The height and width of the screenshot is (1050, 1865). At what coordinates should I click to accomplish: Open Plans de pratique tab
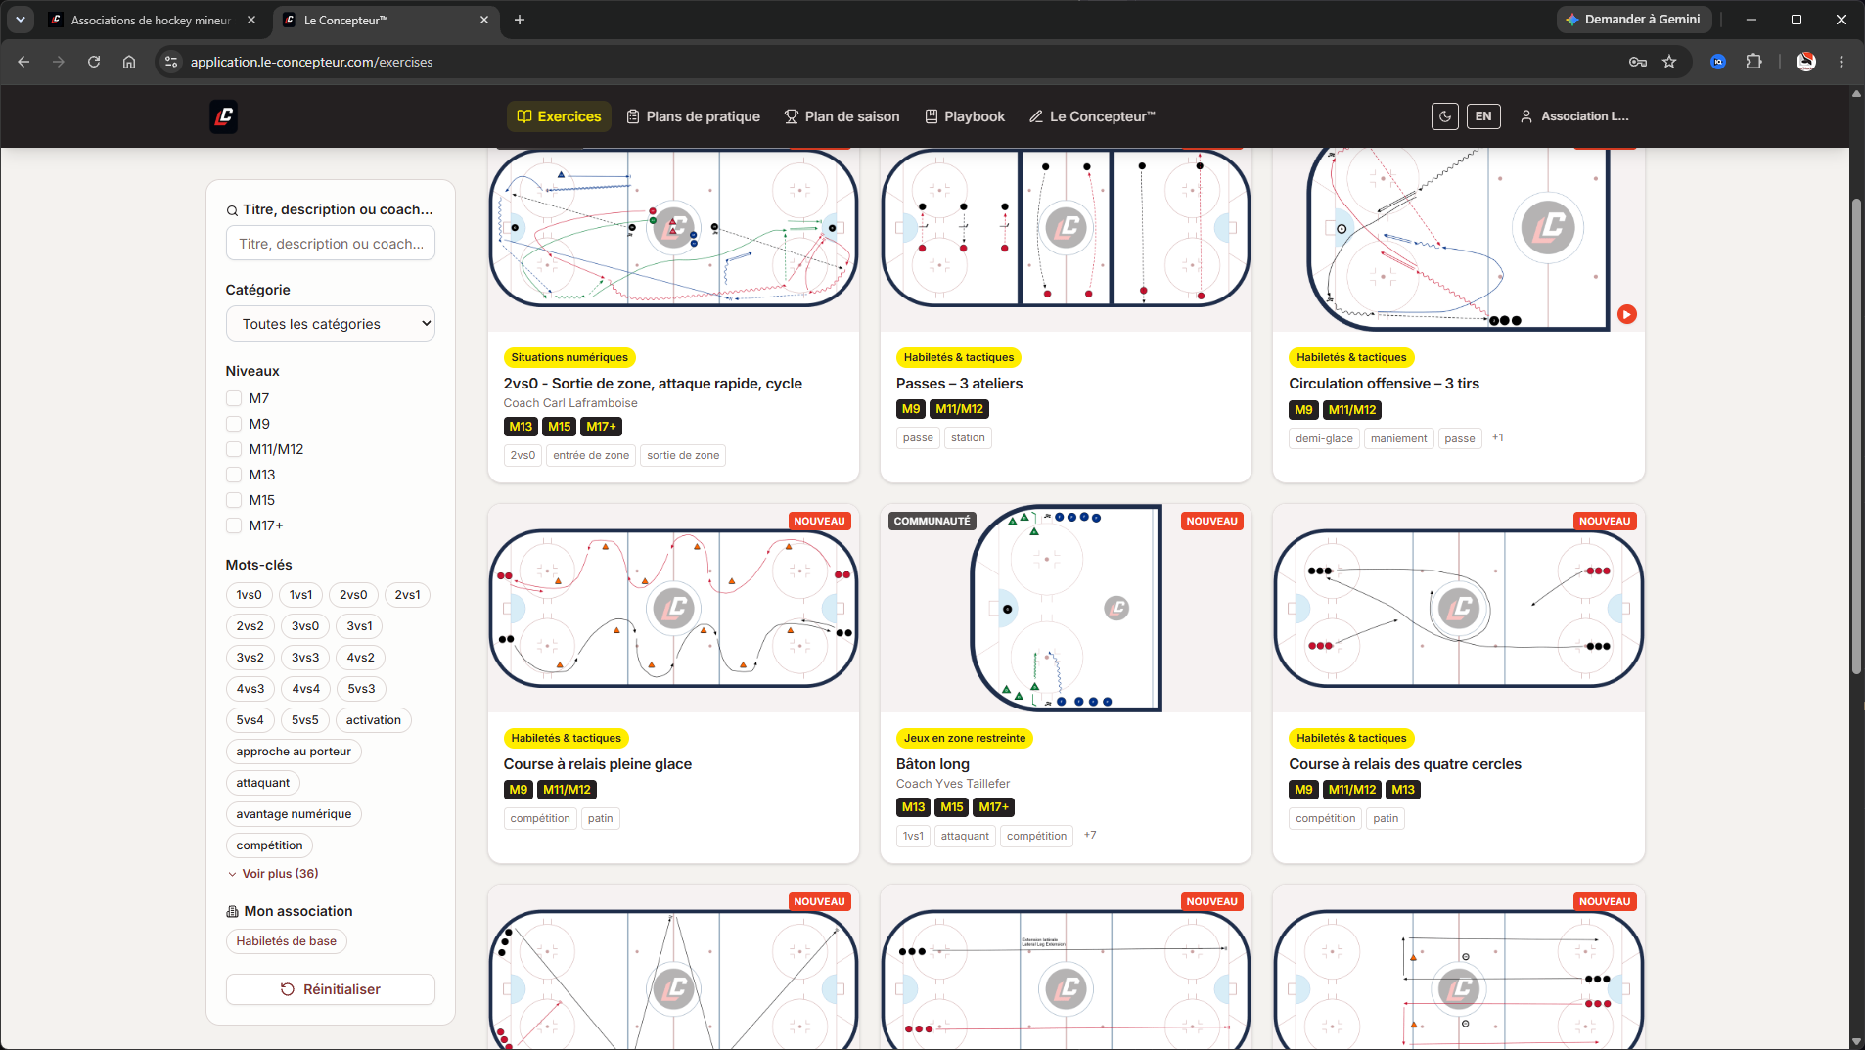pos(693,116)
